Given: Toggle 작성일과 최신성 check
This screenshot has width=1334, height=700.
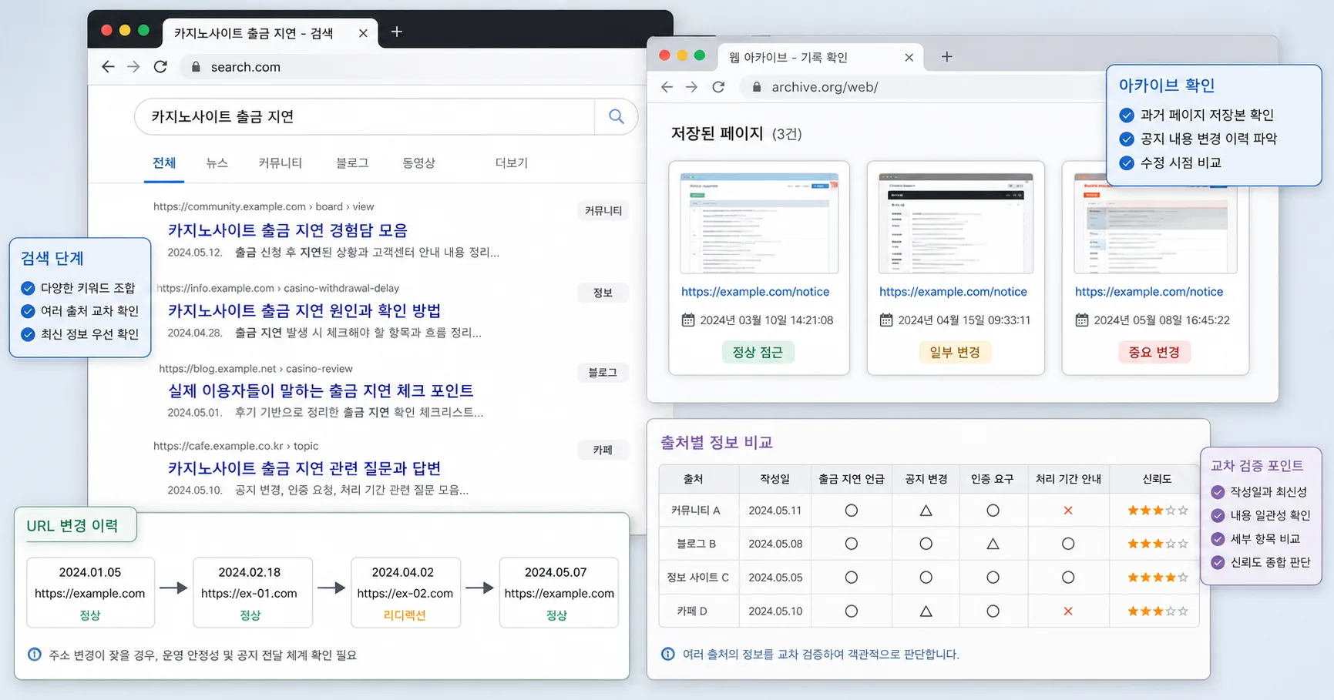Looking at the screenshot, I should pos(1218,492).
